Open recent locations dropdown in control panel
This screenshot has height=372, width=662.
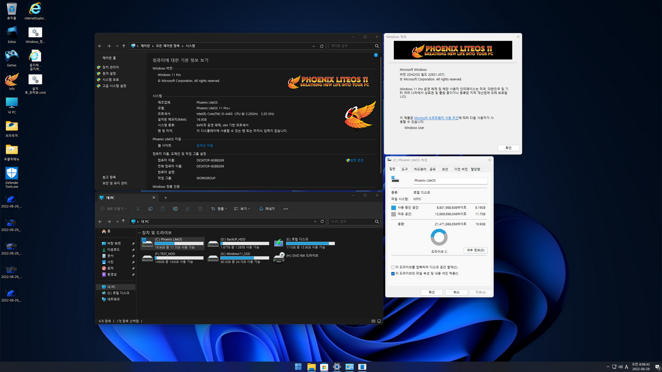click(x=117, y=46)
